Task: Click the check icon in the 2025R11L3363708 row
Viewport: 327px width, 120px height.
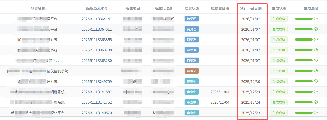Action: pyautogui.click(x=316, y=50)
